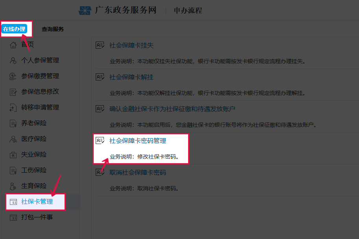Open the 取消社会保障卡密码 link
This screenshot has width=359, height=239.
tap(138, 172)
